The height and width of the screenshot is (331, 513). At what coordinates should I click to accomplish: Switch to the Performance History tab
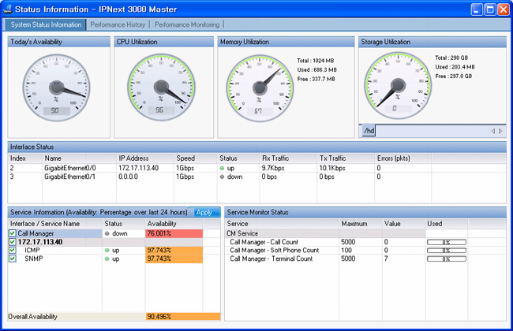117,24
